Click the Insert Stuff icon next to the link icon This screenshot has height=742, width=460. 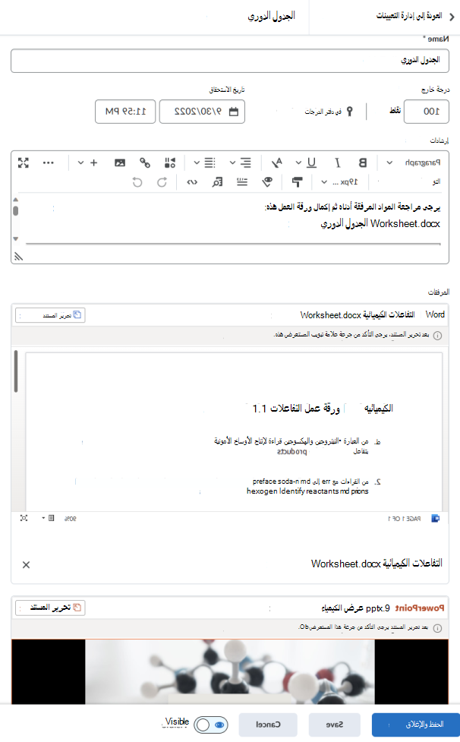pos(170,163)
